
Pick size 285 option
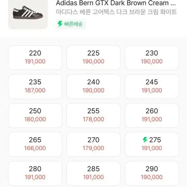point(93,173)
